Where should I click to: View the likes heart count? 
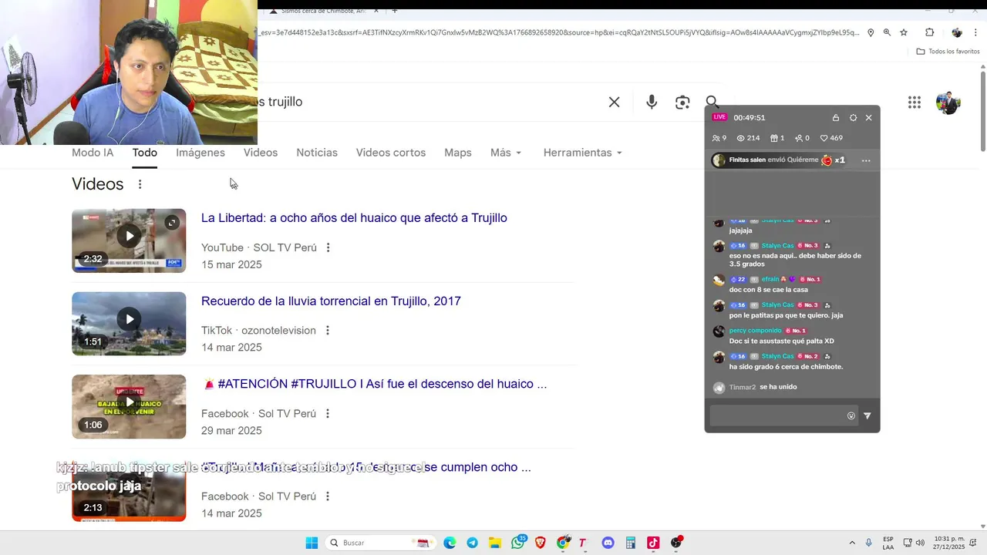(831, 138)
